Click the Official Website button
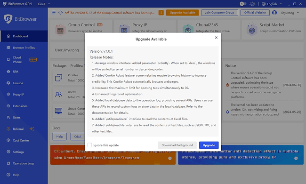 (255, 13)
